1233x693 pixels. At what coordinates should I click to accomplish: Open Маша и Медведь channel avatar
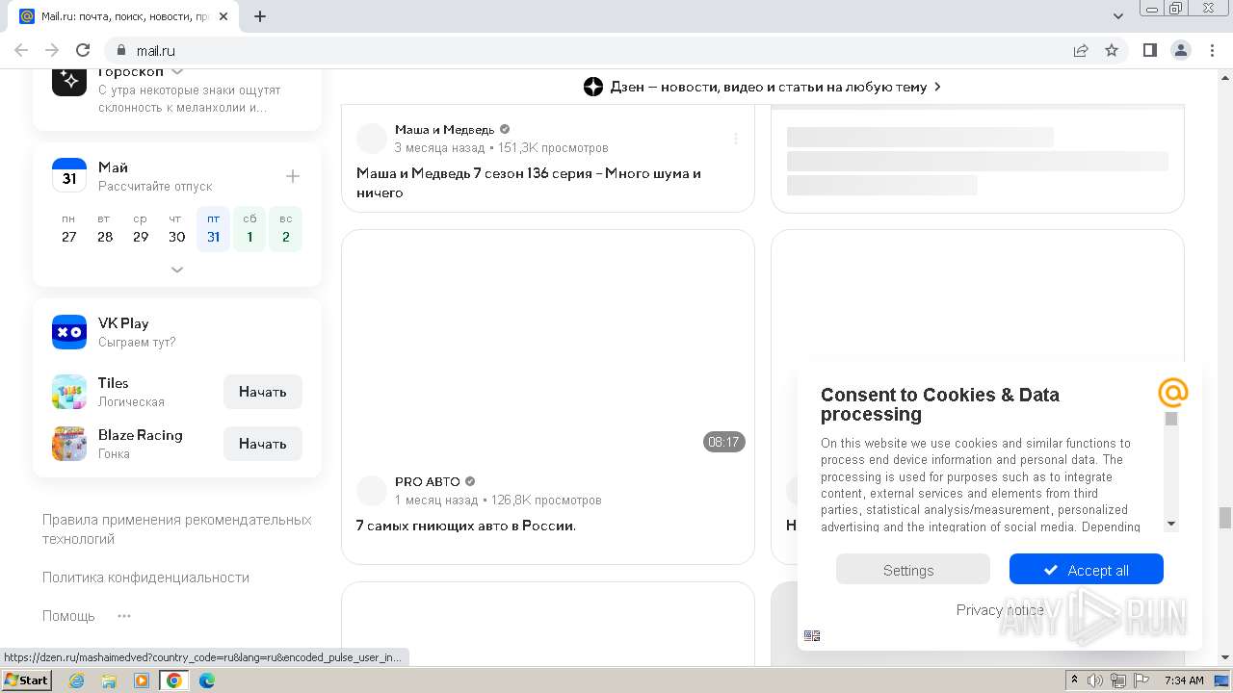[372, 139]
